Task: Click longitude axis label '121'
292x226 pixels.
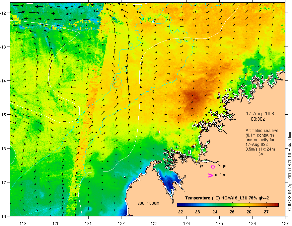Action: point(89,223)
